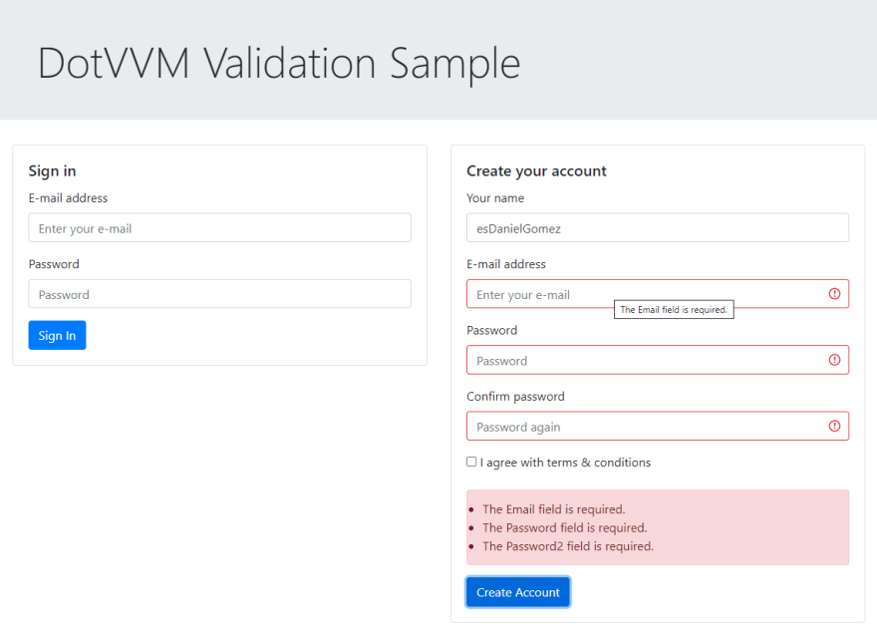Click the Your name field containing esDanielGomez

click(657, 228)
